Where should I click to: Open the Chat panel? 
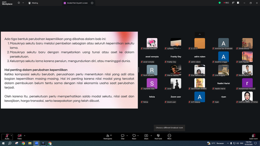[123, 137]
